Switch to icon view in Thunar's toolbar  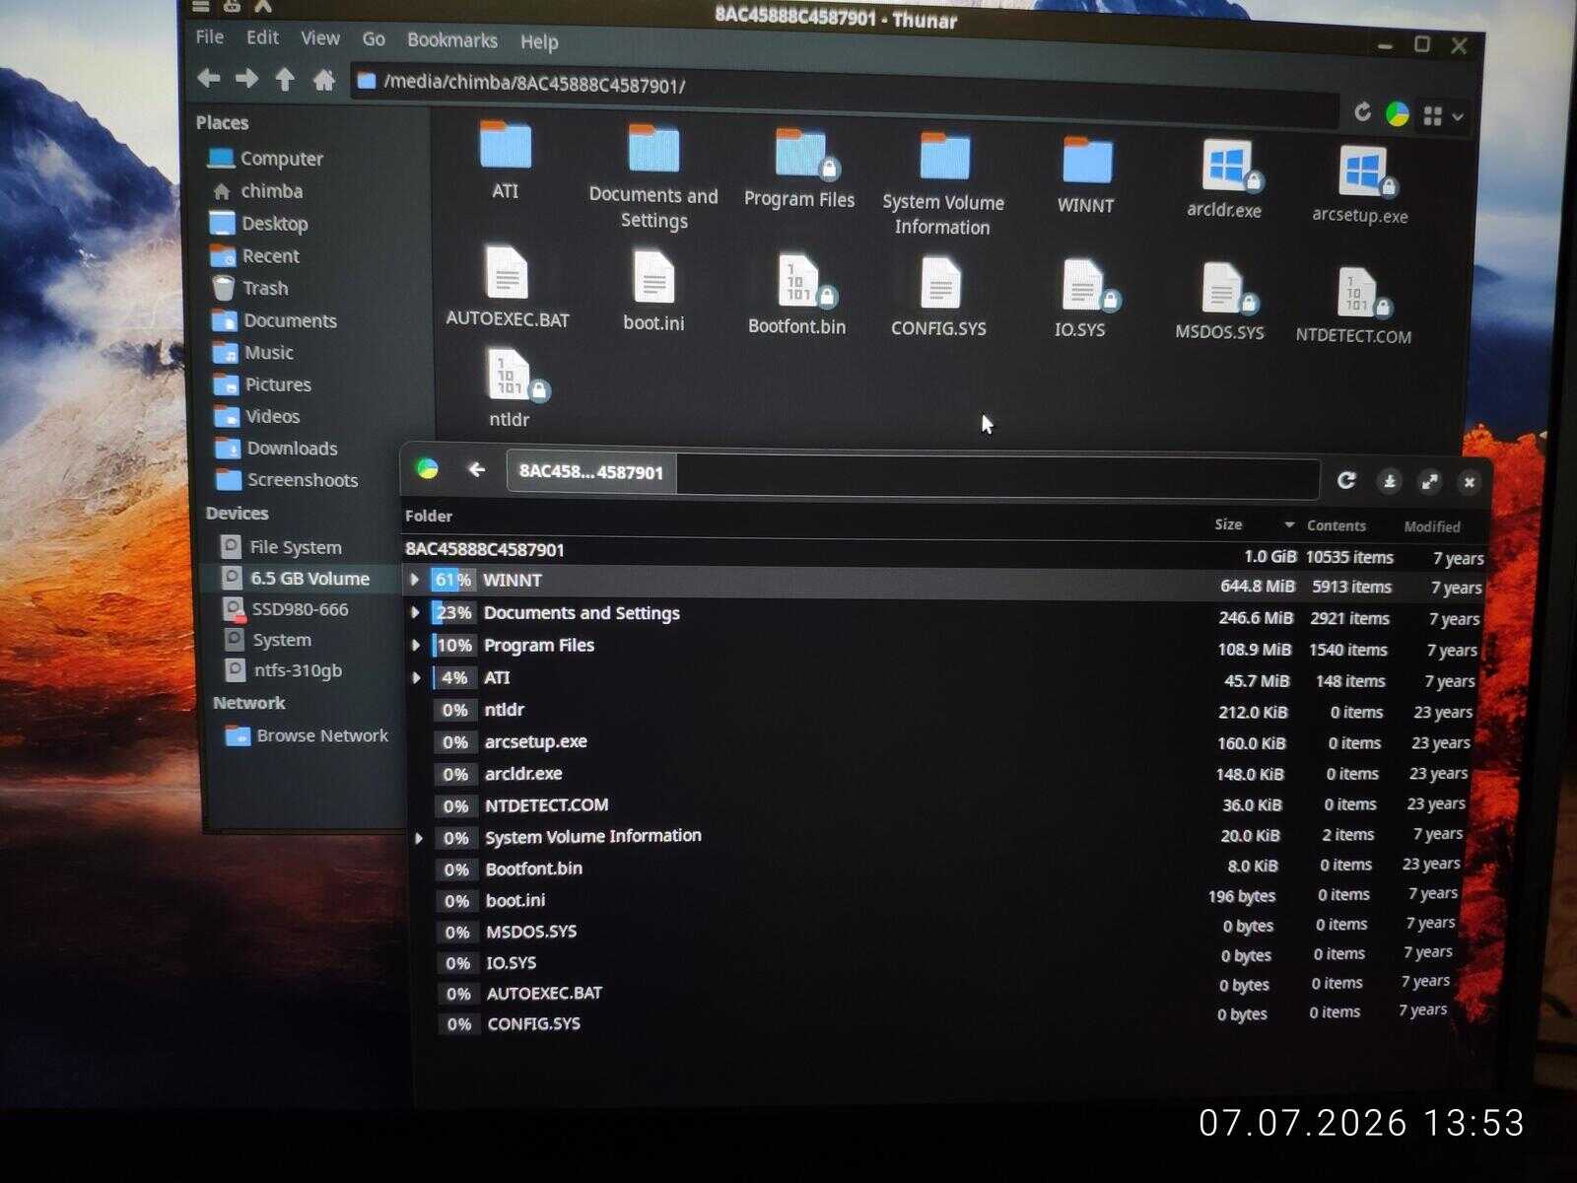pyautogui.click(x=1432, y=116)
